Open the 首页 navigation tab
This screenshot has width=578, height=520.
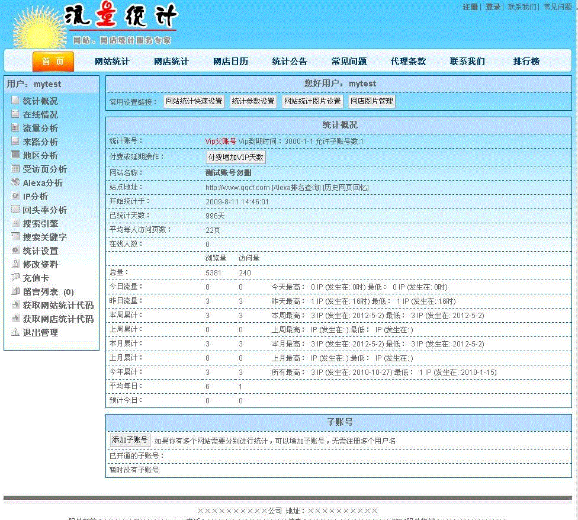tap(53, 62)
